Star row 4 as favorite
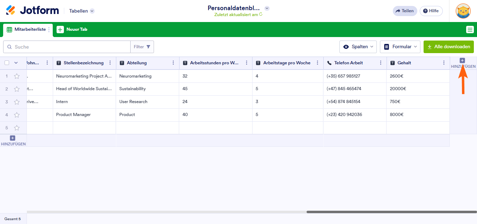477x224 pixels. tap(17, 115)
